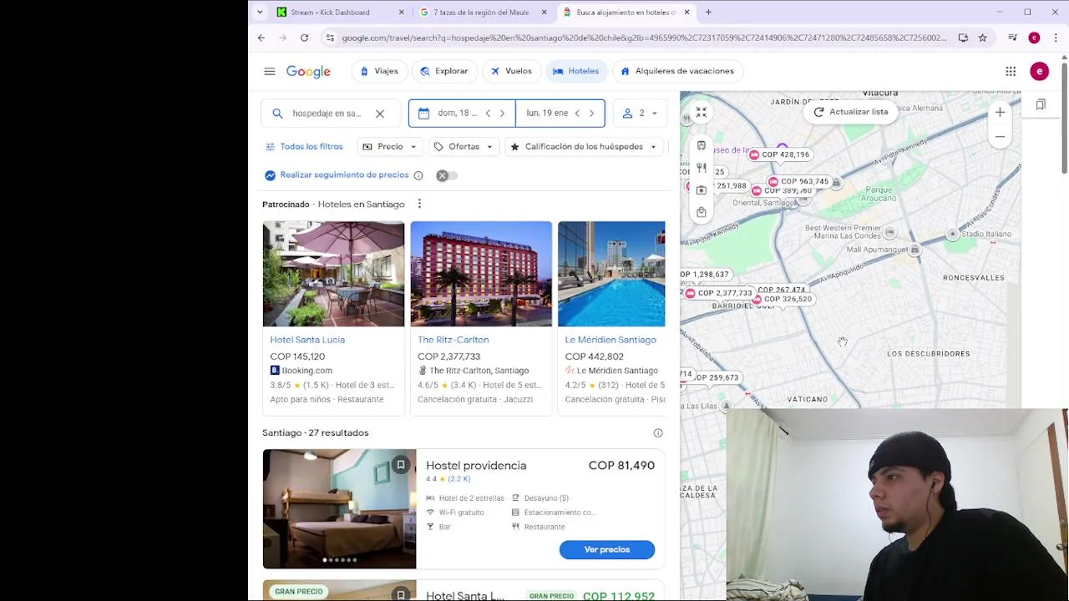The width and height of the screenshot is (1069, 601).
Task: Open Le Méridien Santiago link
Action: point(610,340)
